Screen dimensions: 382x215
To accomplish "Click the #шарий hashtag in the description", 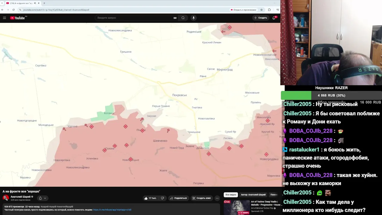I will pos(44,207).
